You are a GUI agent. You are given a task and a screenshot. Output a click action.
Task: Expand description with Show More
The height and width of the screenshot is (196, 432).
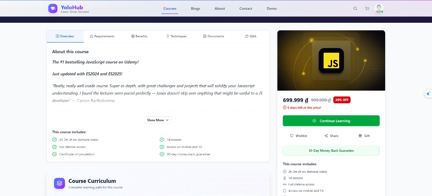tap(158, 120)
